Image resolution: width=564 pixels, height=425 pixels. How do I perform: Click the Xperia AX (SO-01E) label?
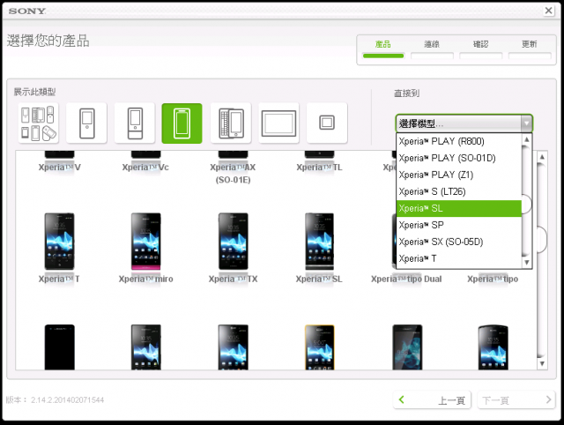(233, 174)
